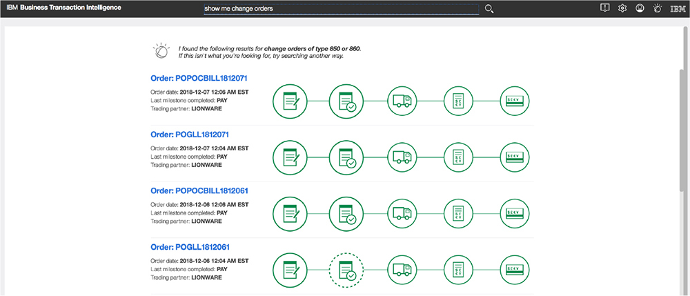The height and width of the screenshot is (296, 690).
Task: Select invoice milestone icon for POPOCBILL1812061
Action: click(458, 214)
